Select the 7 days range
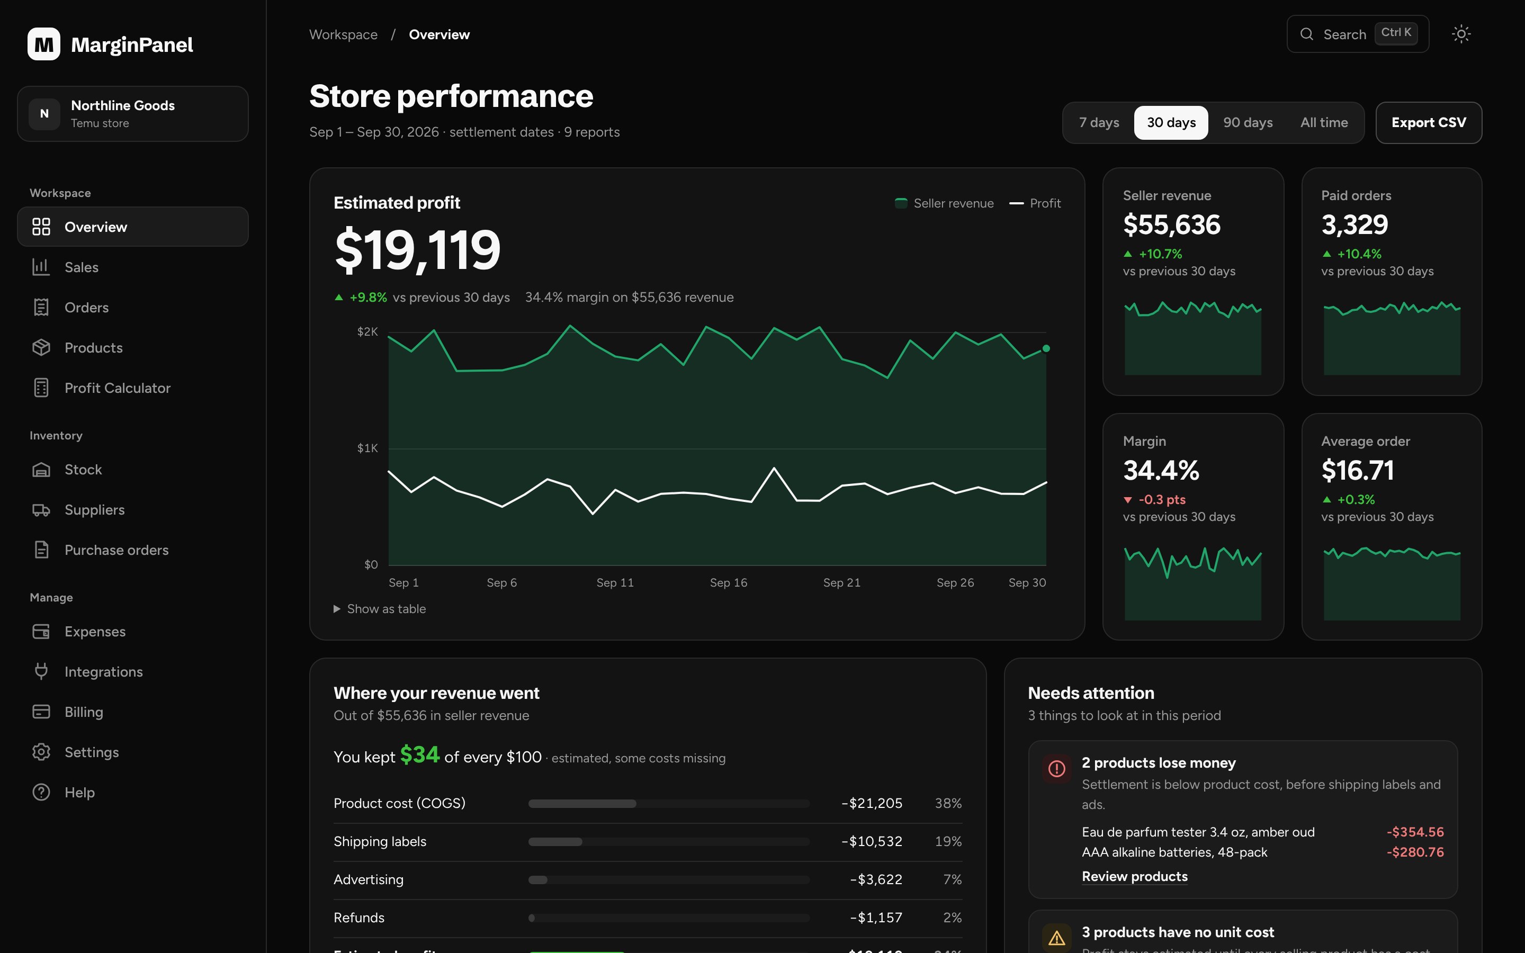1525x953 pixels. [x=1099, y=123]
